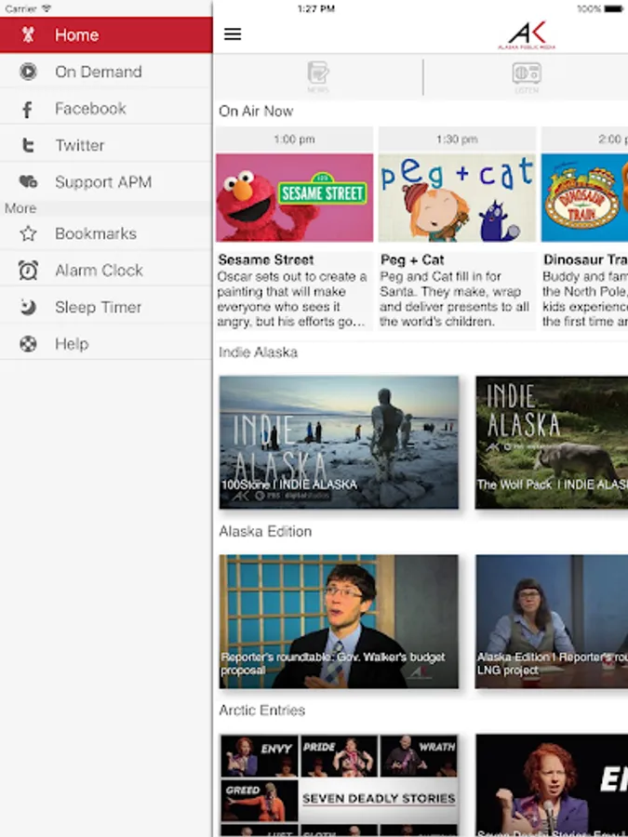Open Sesame Street show thumbnail

(x=295, y=197)
